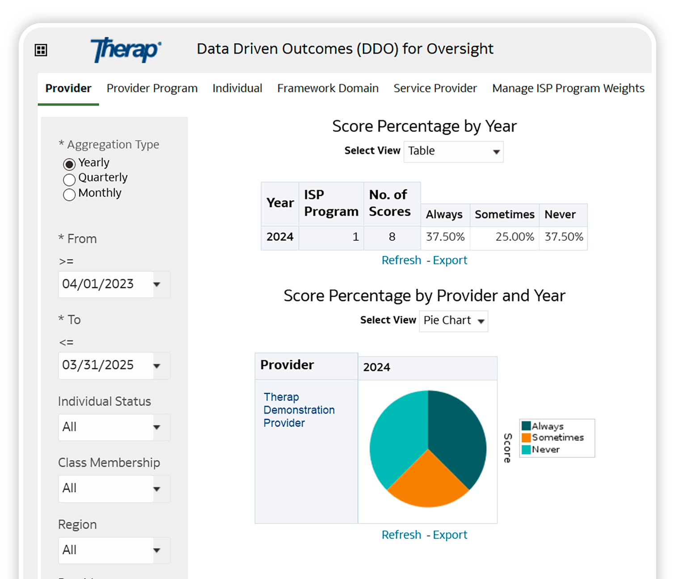
Task: Refresh the Score Percentage by Year table
Action: tap(401, 260)
